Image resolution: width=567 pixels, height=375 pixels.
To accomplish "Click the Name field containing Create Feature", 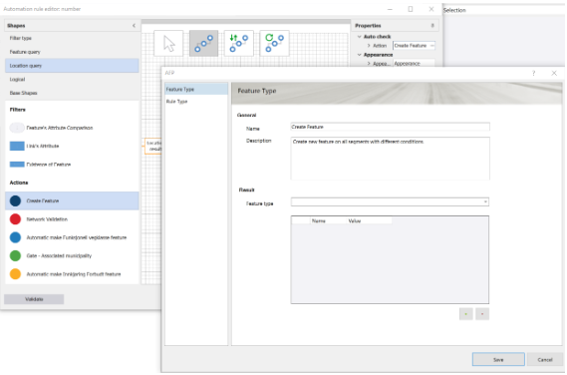I will pyautogui.click(x=391, y=127).
